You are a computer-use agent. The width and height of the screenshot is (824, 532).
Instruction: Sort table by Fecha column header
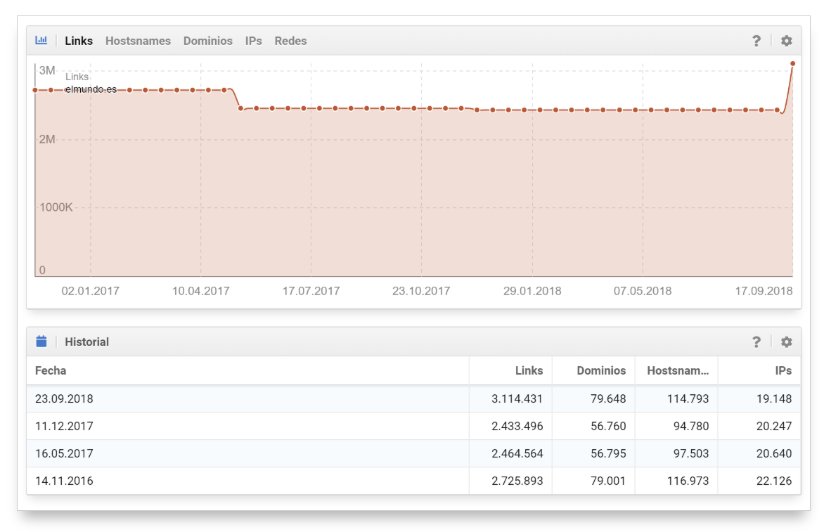click(51, 370)
